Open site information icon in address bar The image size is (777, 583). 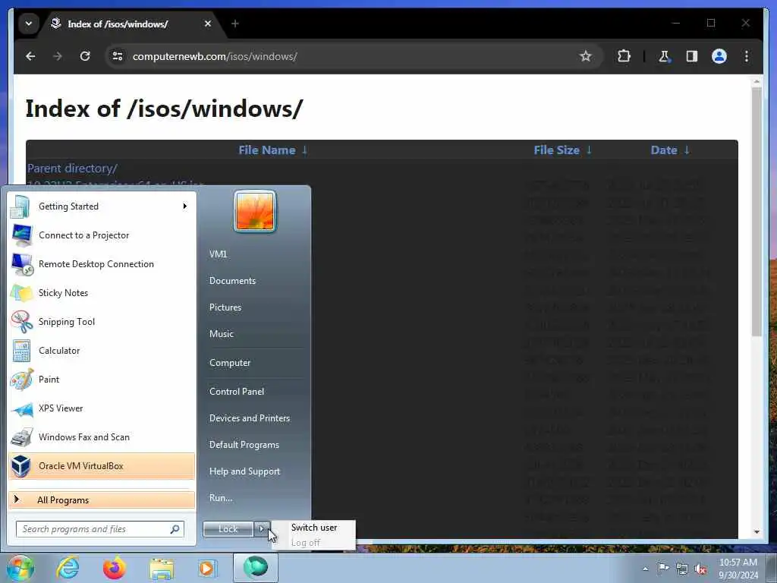pyautogui.click(x=118, y=56)
